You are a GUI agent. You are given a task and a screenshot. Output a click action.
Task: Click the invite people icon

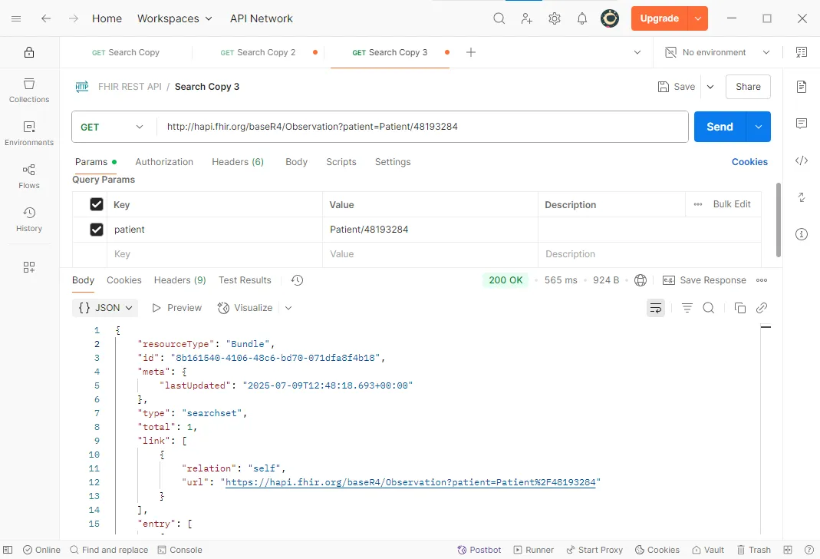click(527, 18)
